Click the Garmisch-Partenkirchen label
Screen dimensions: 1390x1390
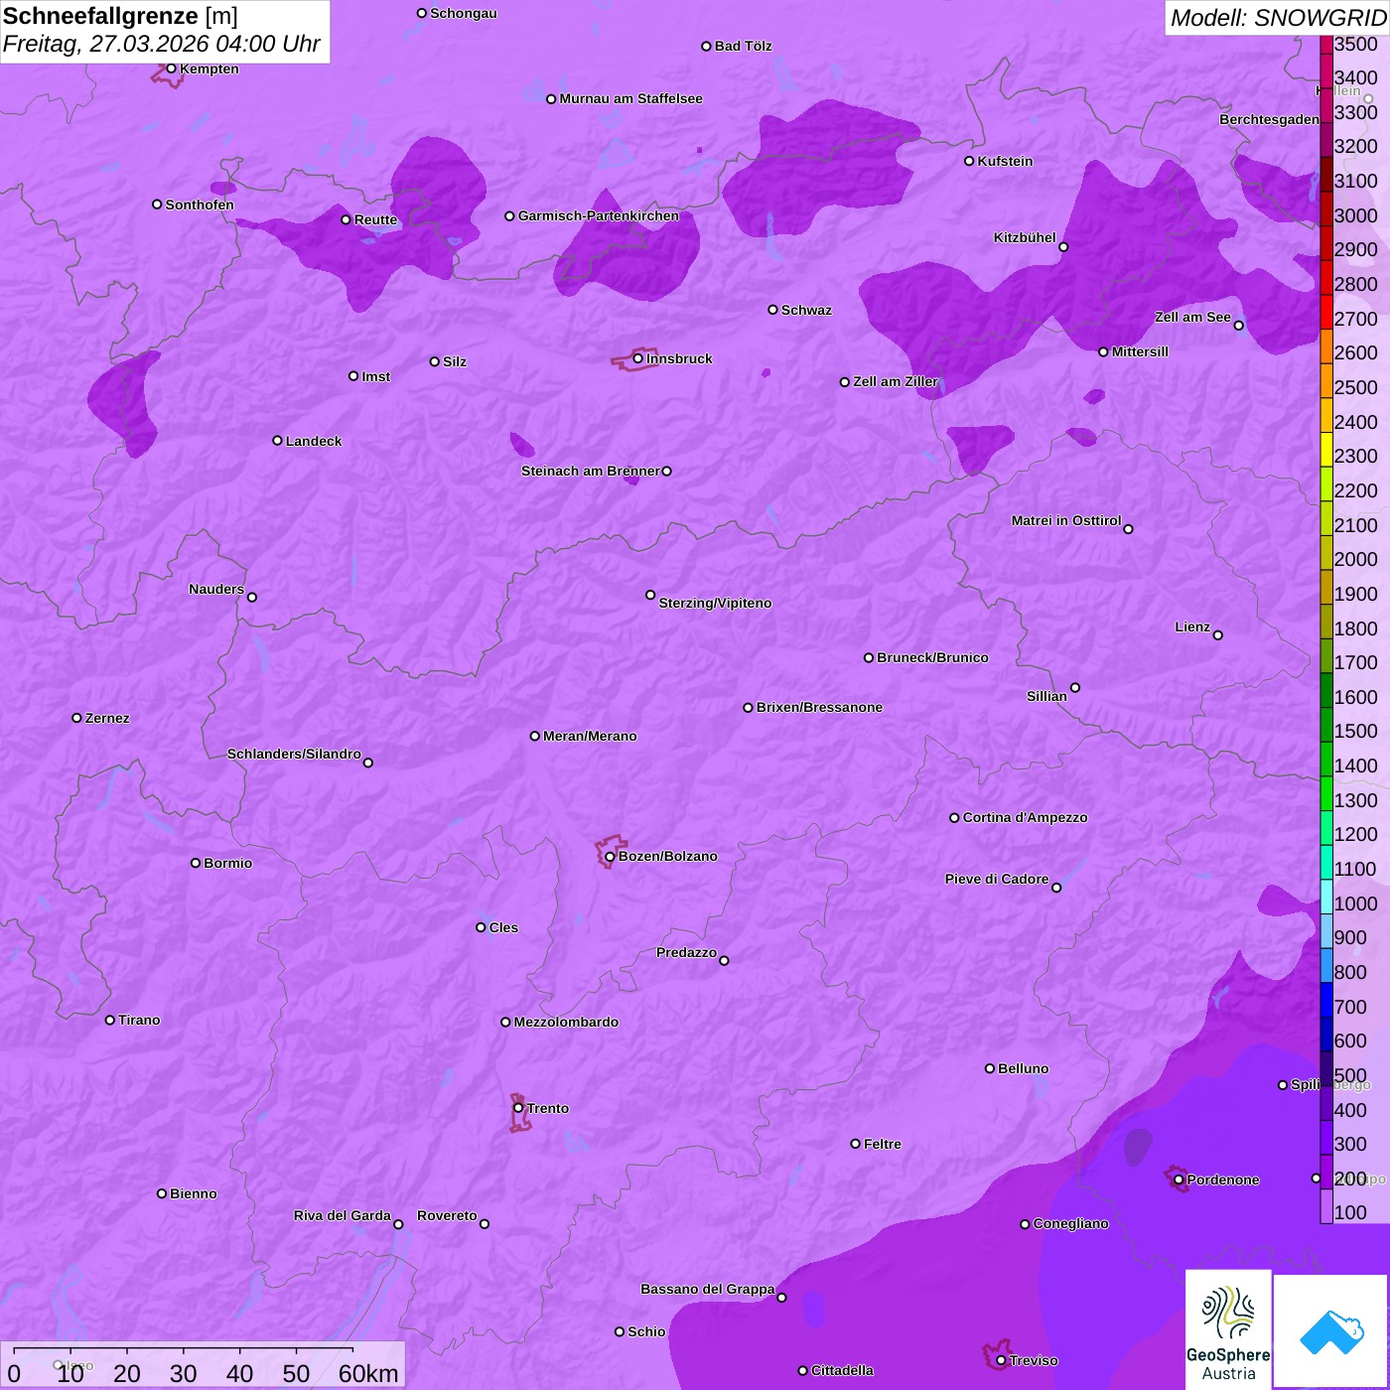pyautogui.click(x=599, y=215)
